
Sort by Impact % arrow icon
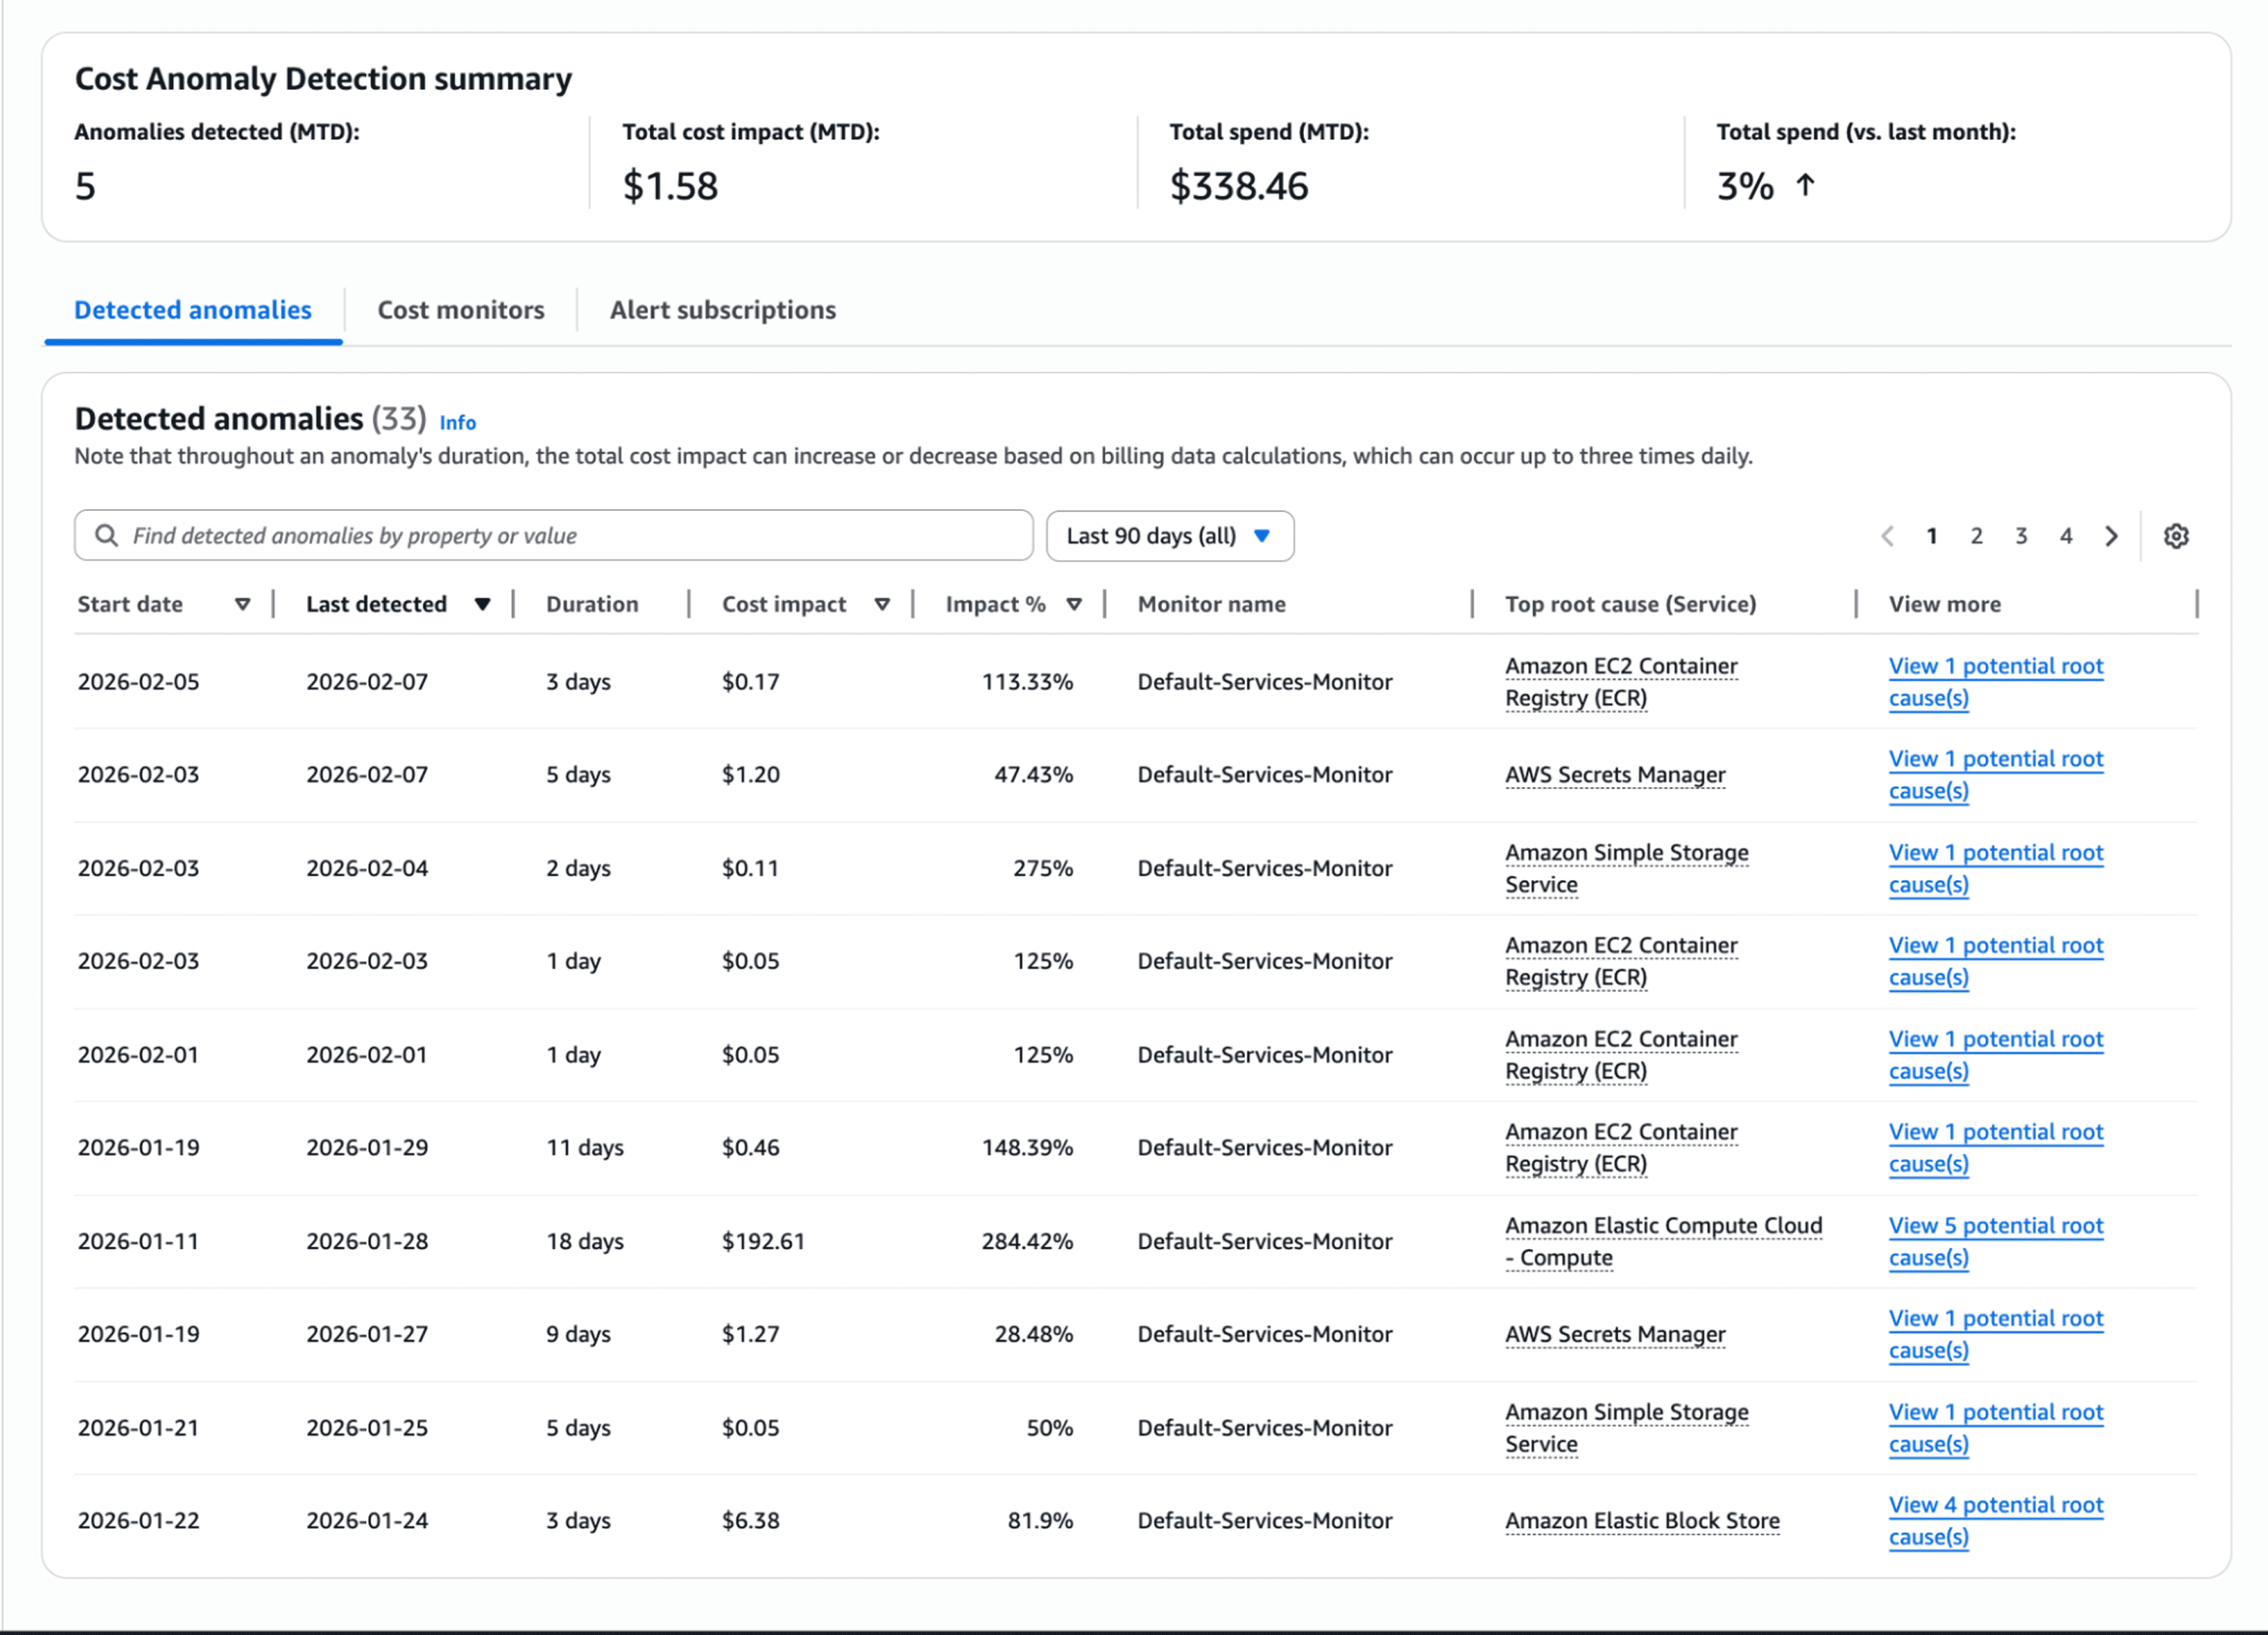click(x=1074, y=604)
